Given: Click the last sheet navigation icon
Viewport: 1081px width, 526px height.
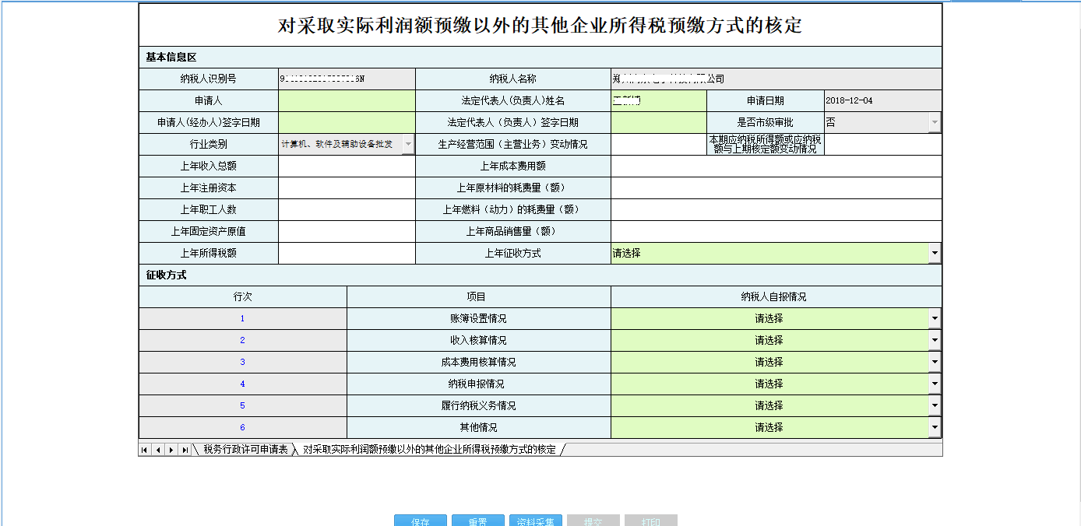Looking at the screenshot, I should (184, 449).
